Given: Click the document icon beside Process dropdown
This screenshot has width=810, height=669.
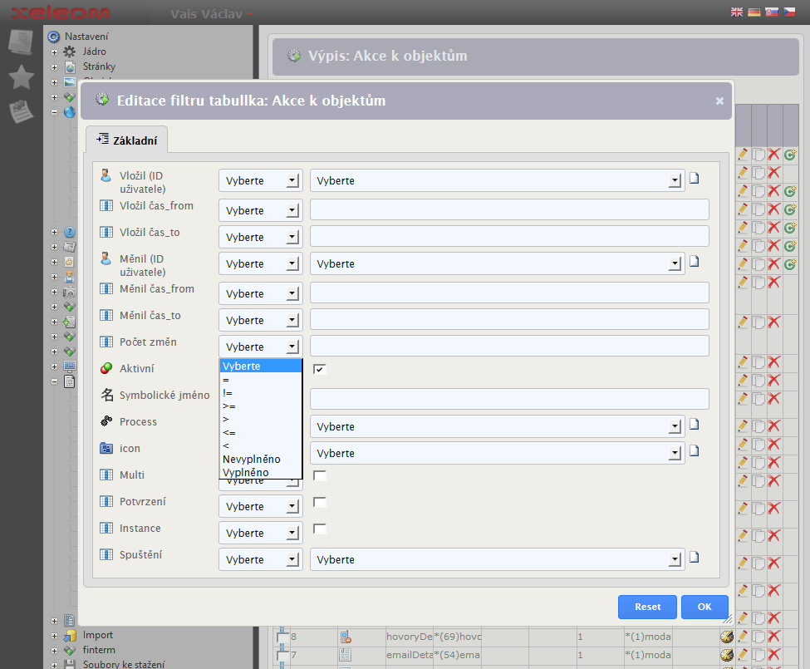Looking at the screenshot, I should (695, 424).
